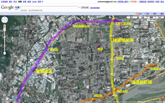Zoom in with the plus button
The image size is (165, 103).
tap(4, 30)
